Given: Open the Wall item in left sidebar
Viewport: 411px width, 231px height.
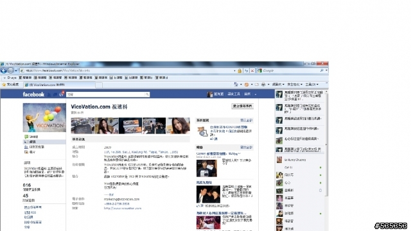Looking at the screenshot, I should tap(31, 137).
